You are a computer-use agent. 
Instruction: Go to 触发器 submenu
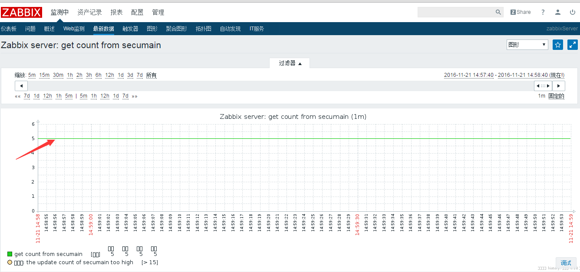(130, 29)
